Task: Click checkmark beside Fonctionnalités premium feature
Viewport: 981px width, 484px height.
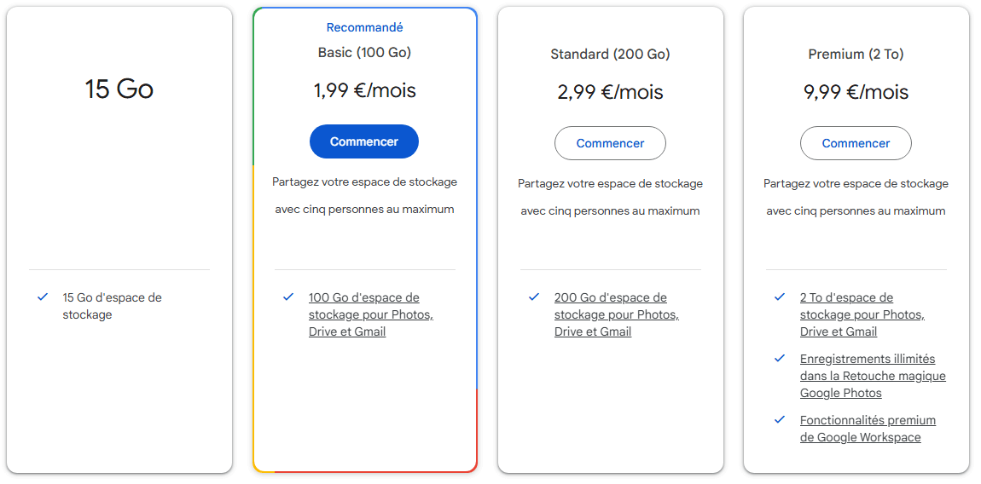Action: [780, 419]
